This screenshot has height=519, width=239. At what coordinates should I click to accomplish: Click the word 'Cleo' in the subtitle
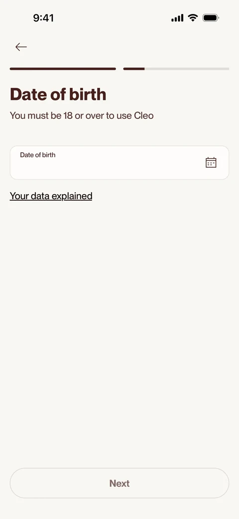click(x=143, y=115)
